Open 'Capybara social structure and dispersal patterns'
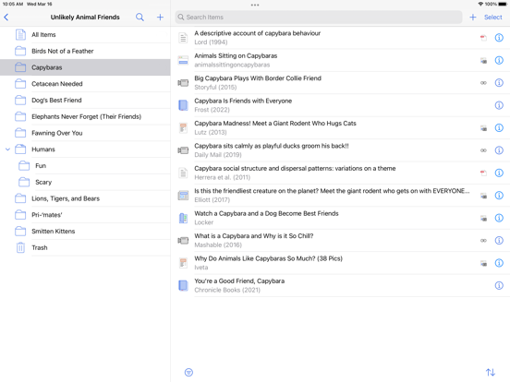Image resolution: width=510 pixels, height=382 pixels. click(340, 173)
